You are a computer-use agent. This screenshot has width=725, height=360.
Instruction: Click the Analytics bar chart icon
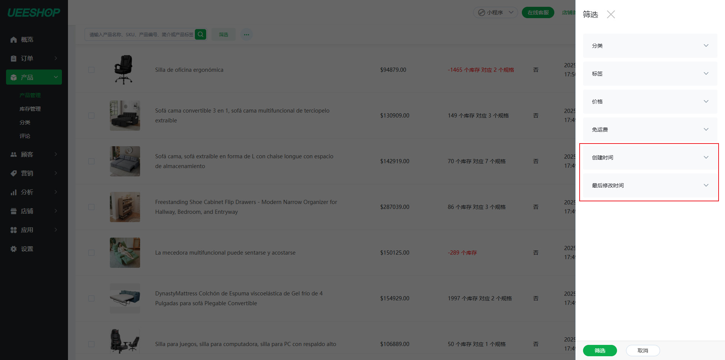pos(14,192)
